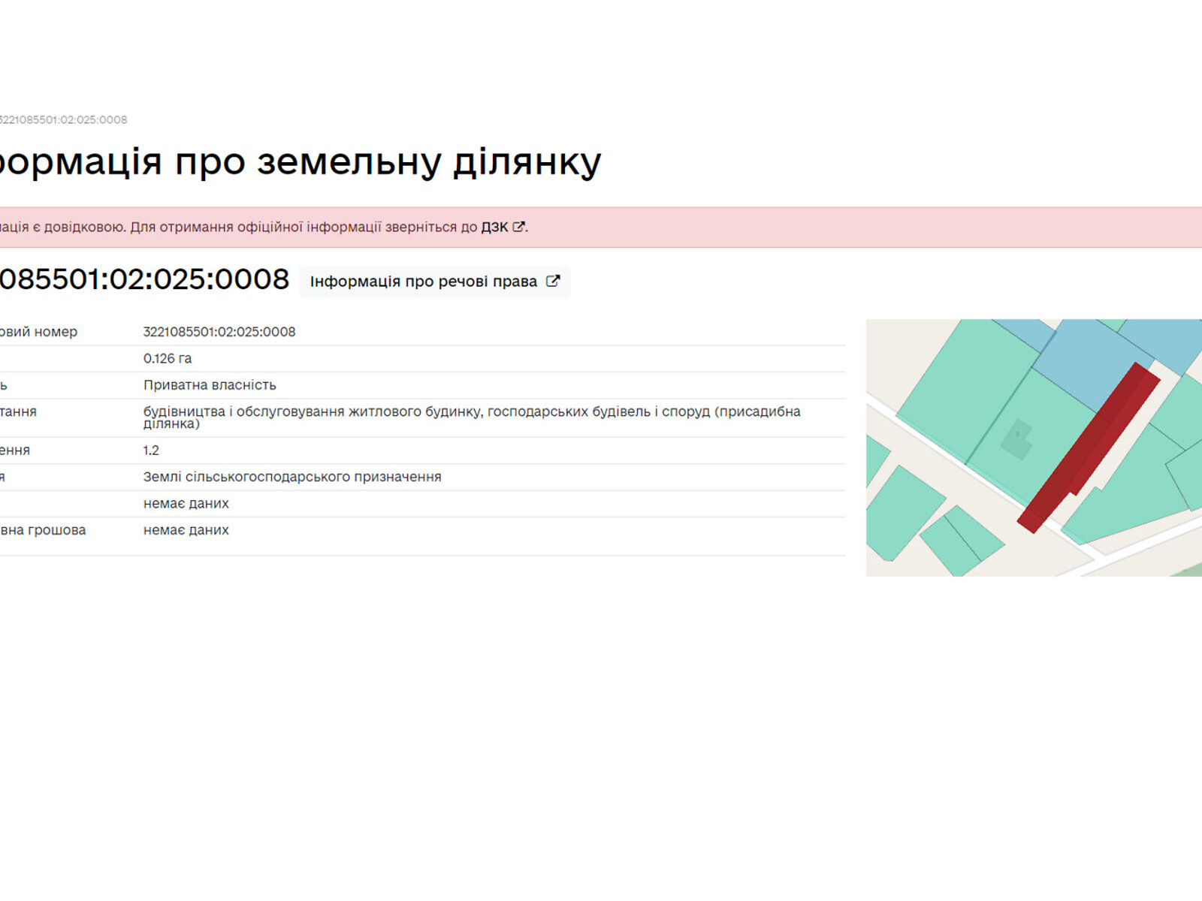Click the external-link icon in the речові права button

pos(553,281)
